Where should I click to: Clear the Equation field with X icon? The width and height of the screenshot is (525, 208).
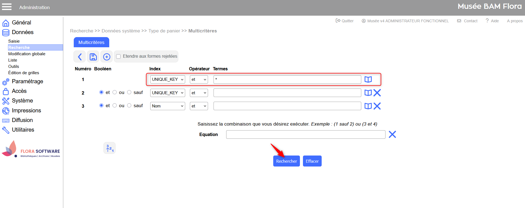pyautogui.click(x=392, y=134)
